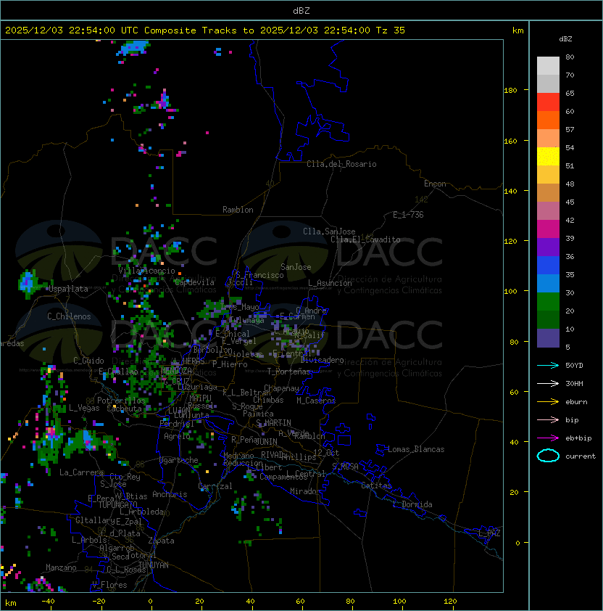Image resolution: width=603 pixels, height=611 pixels.
Task: Click the cyan current ellipse icon
Action: tap(548, 456)
